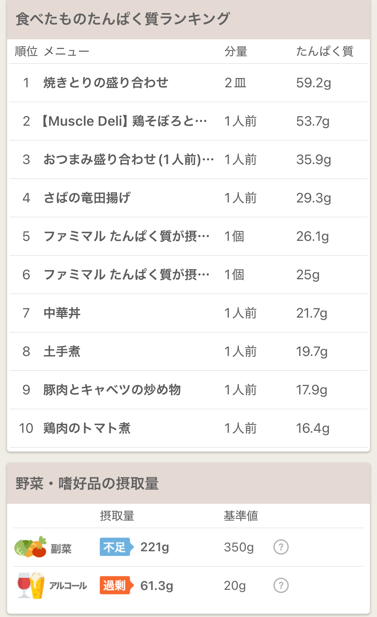Tap the help icon beside アルコール 20g
Image resolution: width=377 pixels, height=617 pixels.
pyautogui.click(x=281, y=585)
